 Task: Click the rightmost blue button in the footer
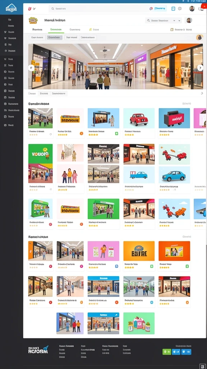click(x=187, y=352)
